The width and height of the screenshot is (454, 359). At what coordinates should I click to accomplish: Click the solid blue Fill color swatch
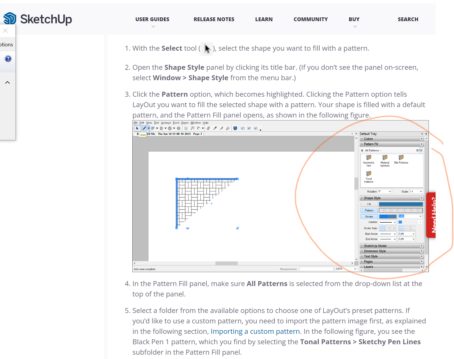401,204
